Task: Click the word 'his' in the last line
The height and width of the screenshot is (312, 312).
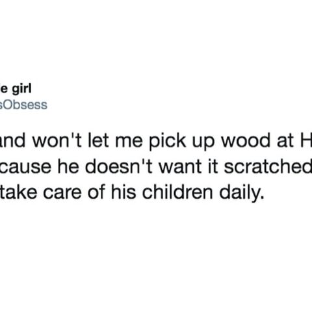Action: [123, 192]
